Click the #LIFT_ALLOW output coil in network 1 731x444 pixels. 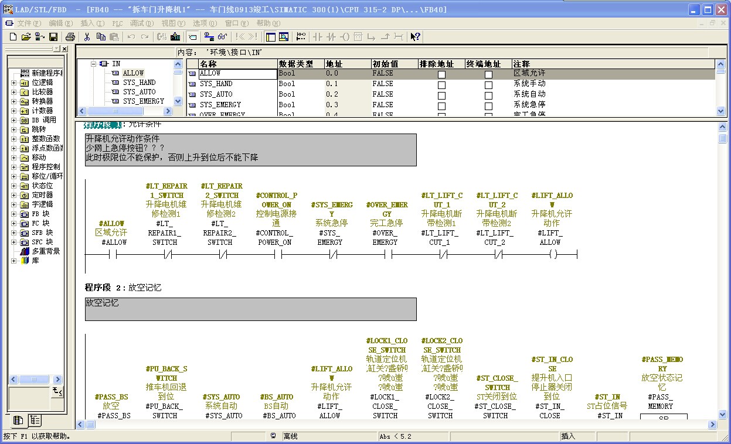pyautogui.click(x=552, y=254)
